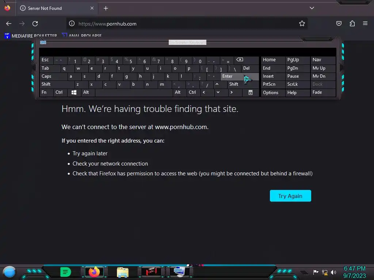
Task: Open the Start orb on taskbar
Action: [9, 272]
